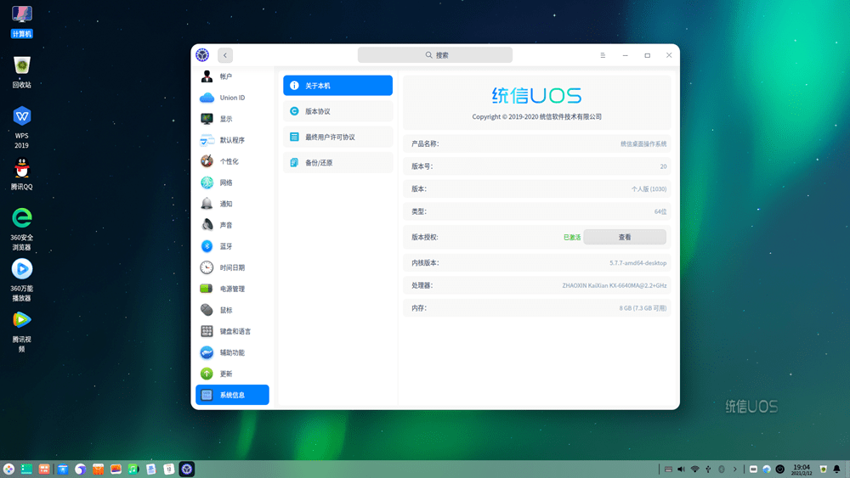
Task: Open the 个性化 personalization settings
Action: click(x=232, y=161)
